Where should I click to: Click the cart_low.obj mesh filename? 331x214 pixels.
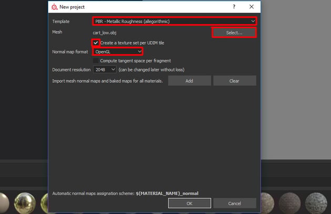coord(105,33)
